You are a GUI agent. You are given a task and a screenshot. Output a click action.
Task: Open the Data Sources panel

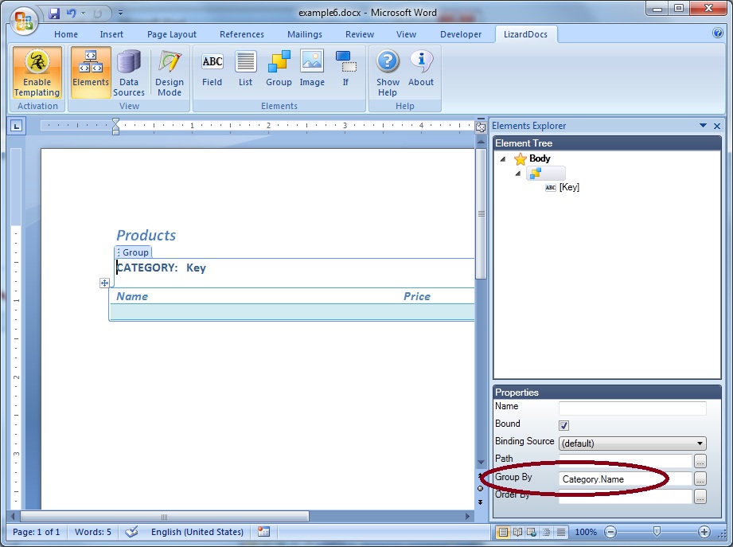[129, 73]
